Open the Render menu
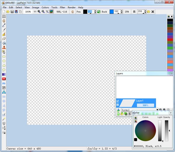The image size is (175, 152). pyautogui.click(x=72, y=7)
